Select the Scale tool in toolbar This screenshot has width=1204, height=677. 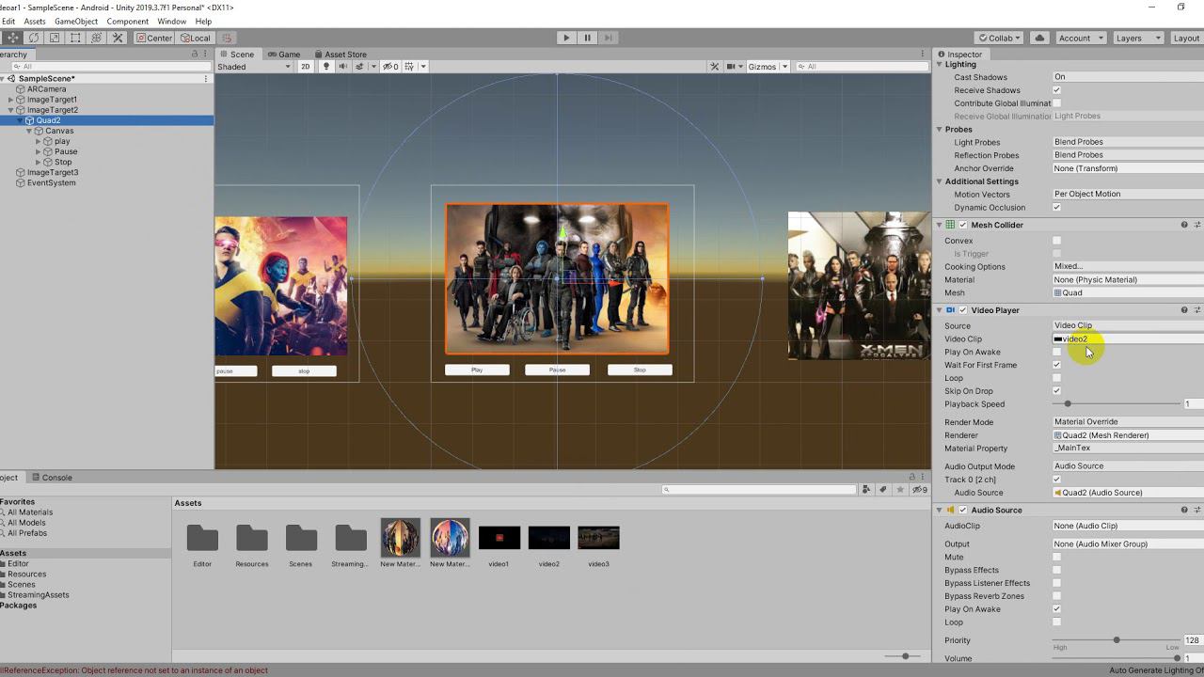click(55, 38)
